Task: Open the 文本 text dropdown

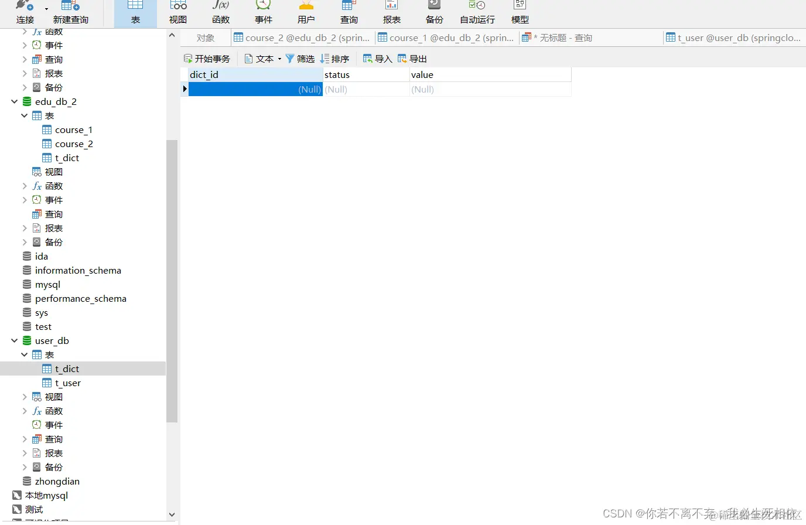Action: (262, 59)
